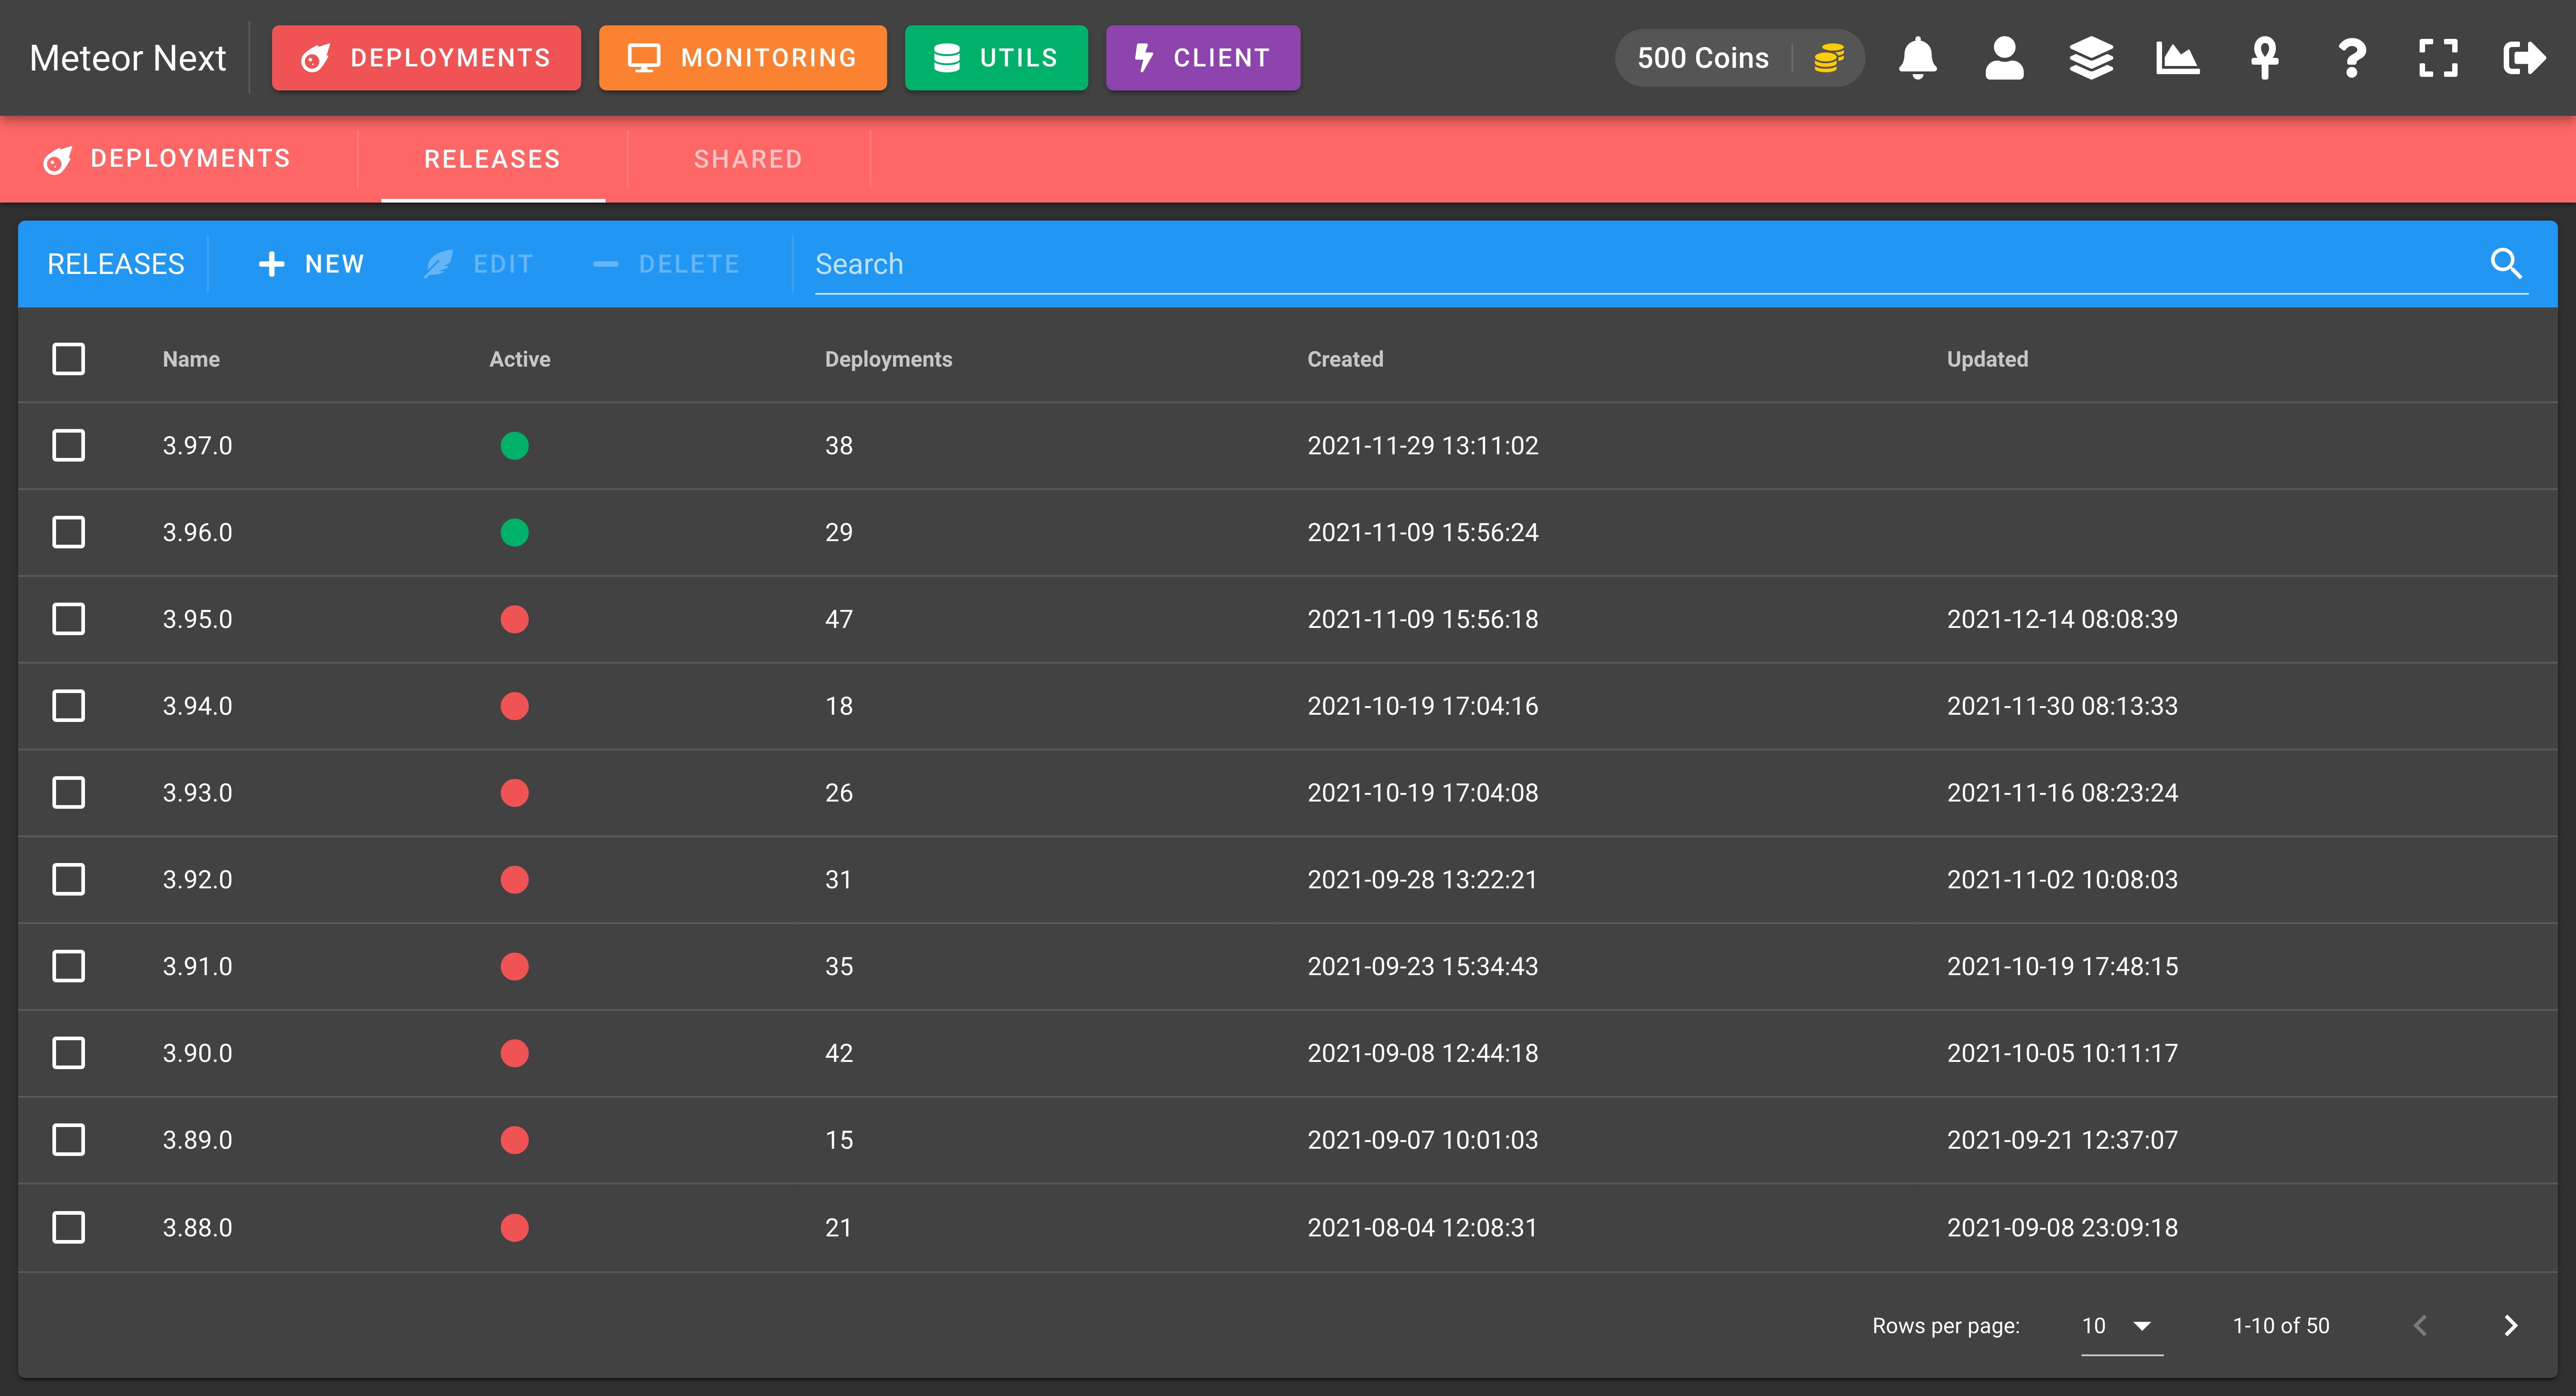Click release name 3.95.0

point(197,619)
